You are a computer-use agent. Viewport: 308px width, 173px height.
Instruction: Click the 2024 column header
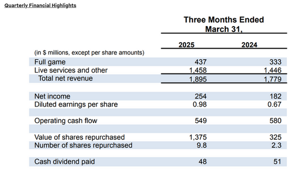249,45
